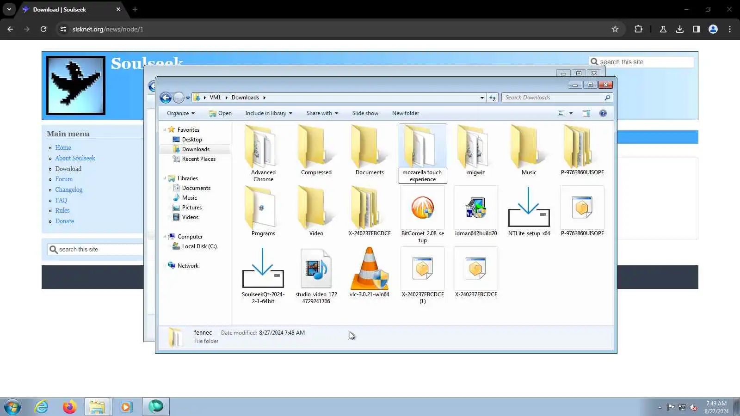Screen dimensions: 740x416
Task: Open the FAQ link in Main menu
Action: coord(61,200)
